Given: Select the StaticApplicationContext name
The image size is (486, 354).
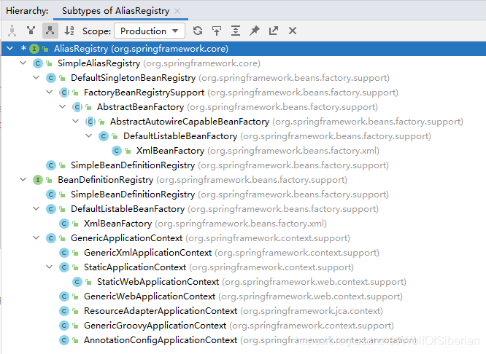Looking at the screenshot, I should tap(135, 267).
